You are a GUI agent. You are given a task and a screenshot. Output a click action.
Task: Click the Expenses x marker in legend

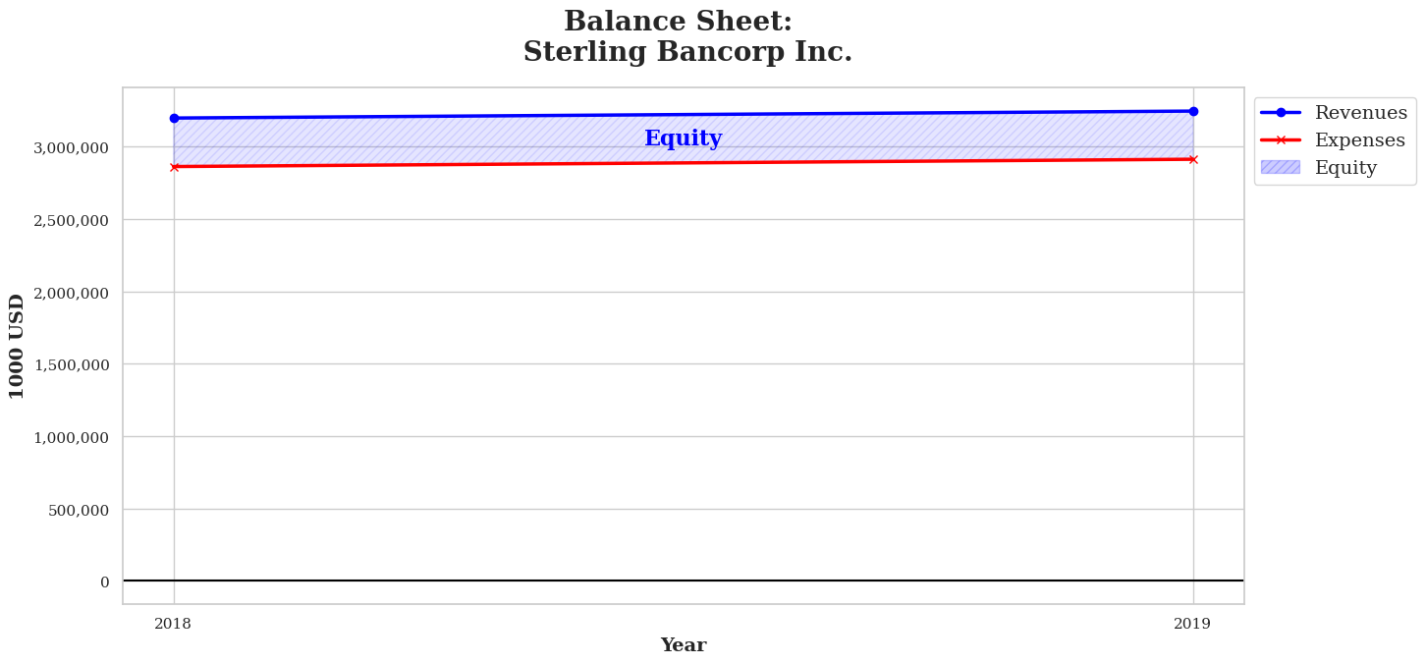click(x=1280, y=140)
